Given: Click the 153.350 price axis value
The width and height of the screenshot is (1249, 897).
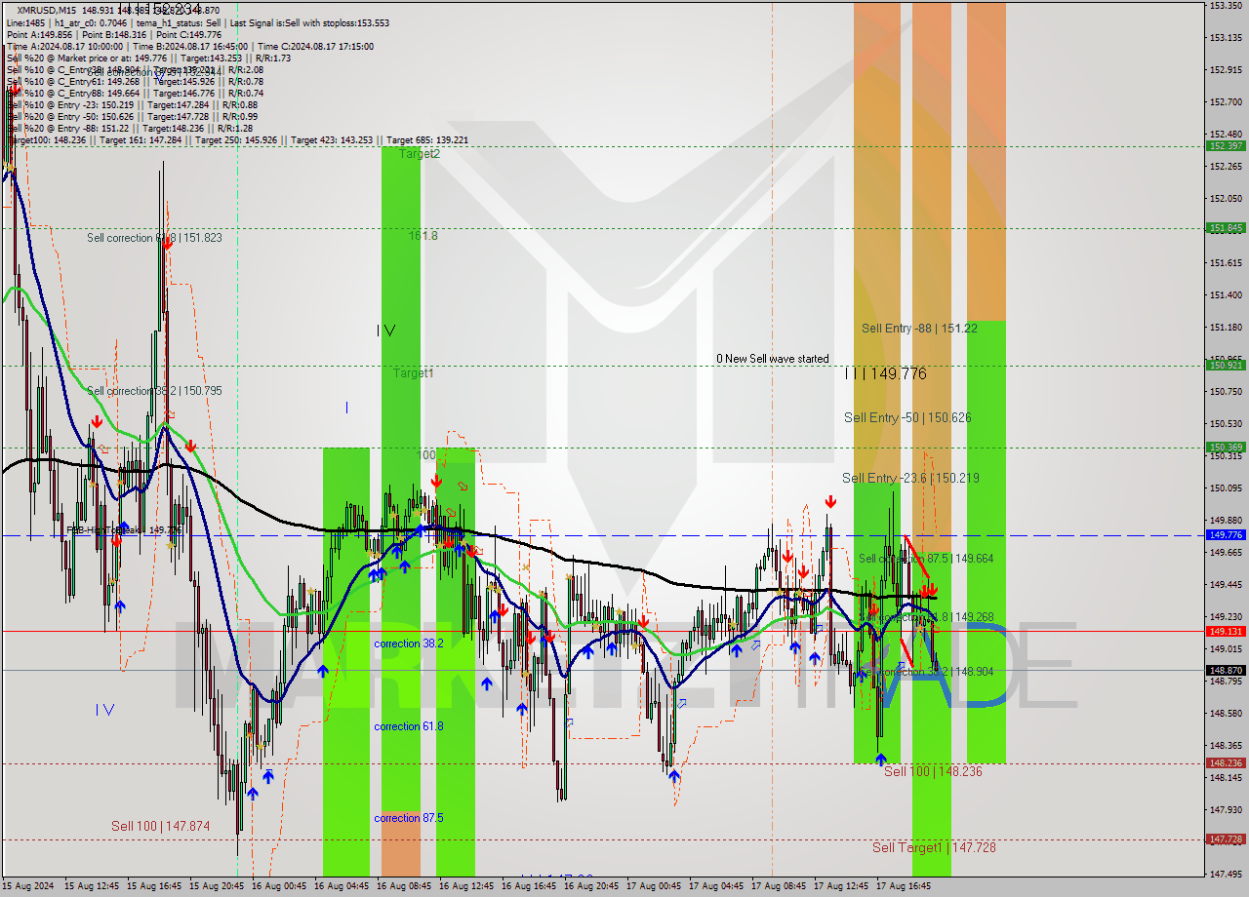Looking at the screenshot, I should pos(1225,6).
